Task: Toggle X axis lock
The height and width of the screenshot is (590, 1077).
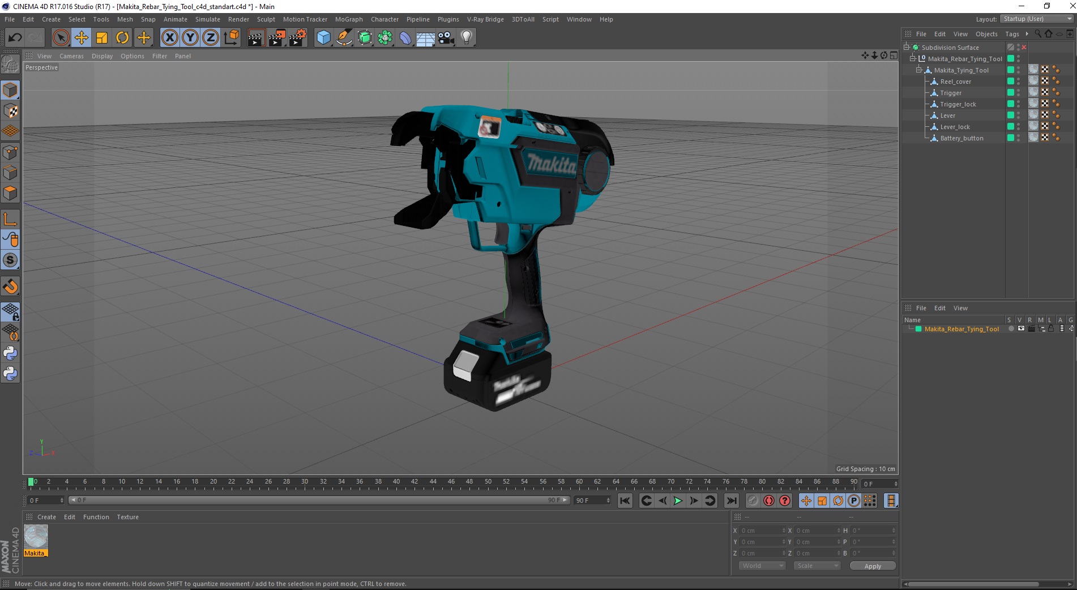Action: point(169,38)
